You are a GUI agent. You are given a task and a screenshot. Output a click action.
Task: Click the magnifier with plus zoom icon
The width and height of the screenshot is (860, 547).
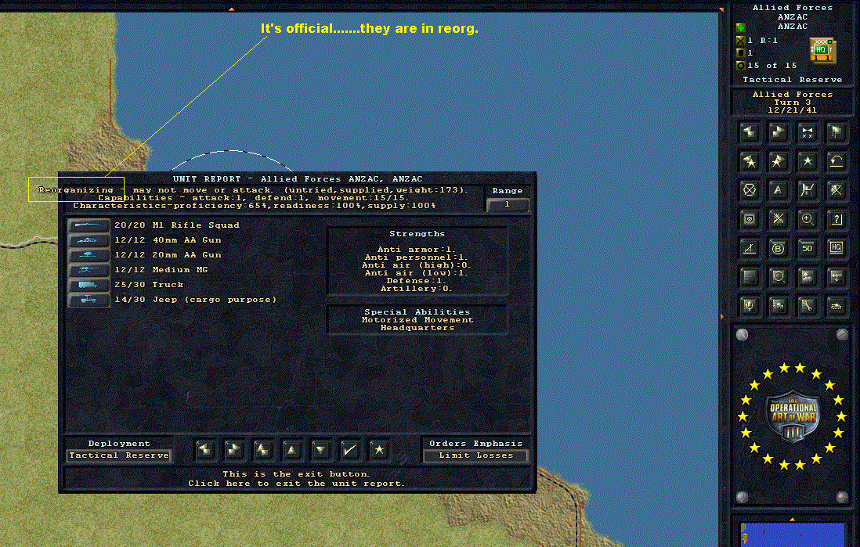click(x=808, y=219)
